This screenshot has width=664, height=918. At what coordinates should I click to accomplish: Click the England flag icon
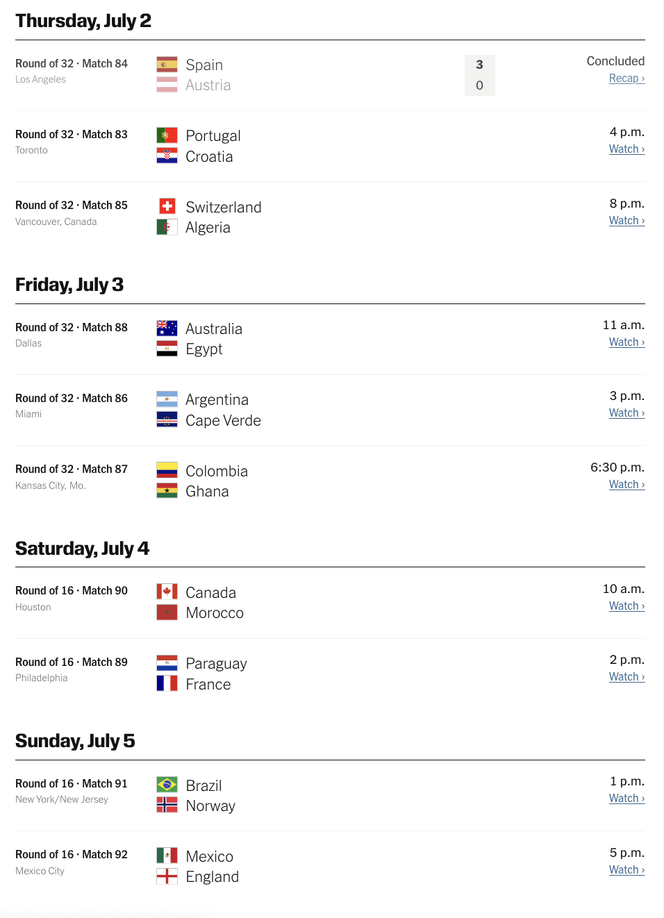tap(167, 876)
